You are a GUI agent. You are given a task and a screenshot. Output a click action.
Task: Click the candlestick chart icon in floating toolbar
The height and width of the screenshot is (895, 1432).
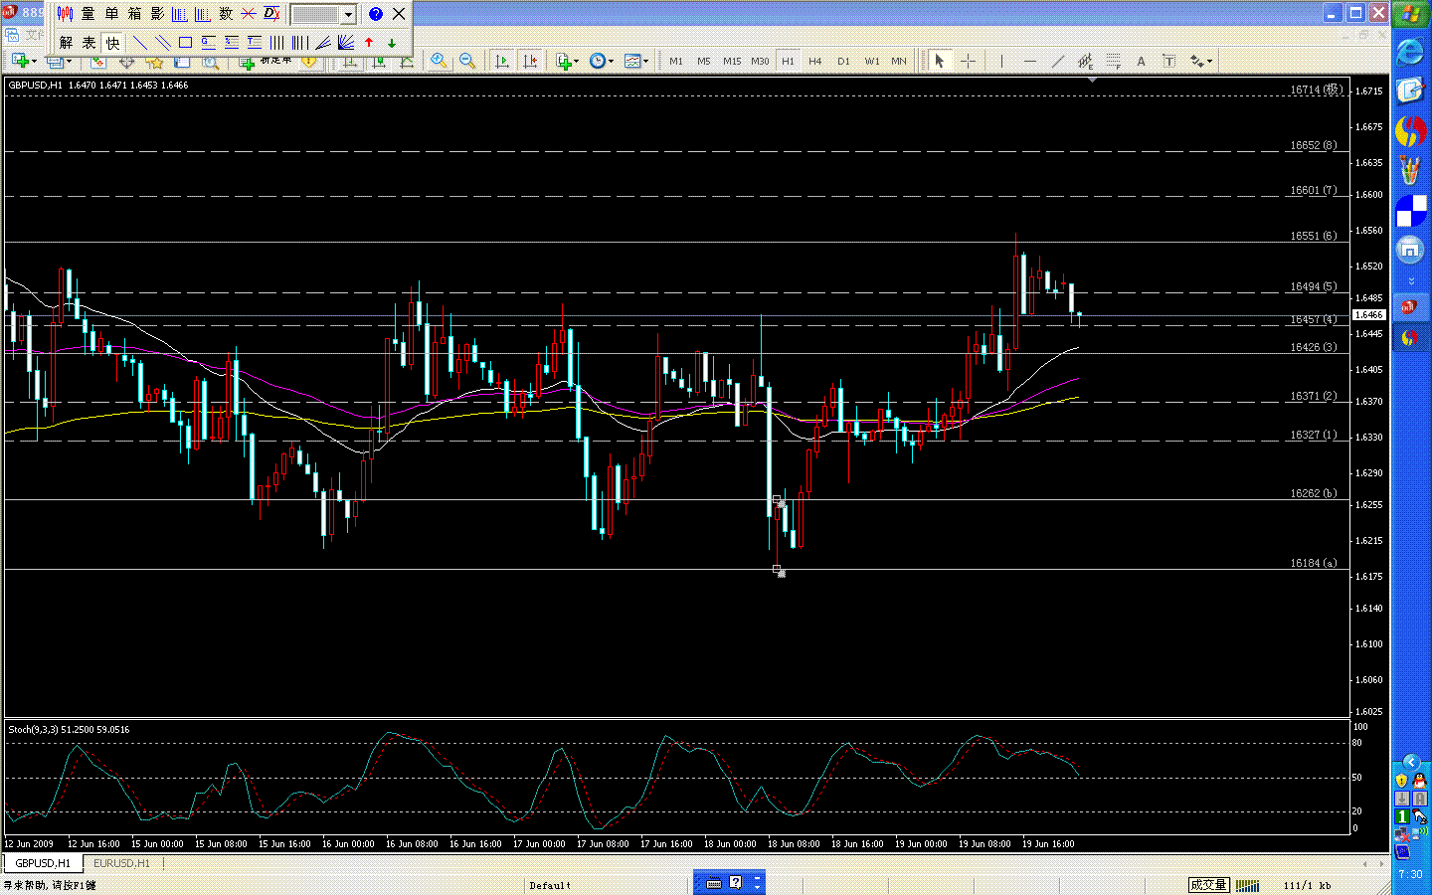[66, 14]
